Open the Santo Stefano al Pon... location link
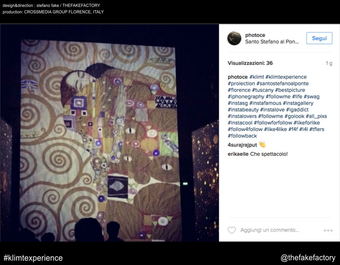340x265 pixels. [x=272, y=42]
